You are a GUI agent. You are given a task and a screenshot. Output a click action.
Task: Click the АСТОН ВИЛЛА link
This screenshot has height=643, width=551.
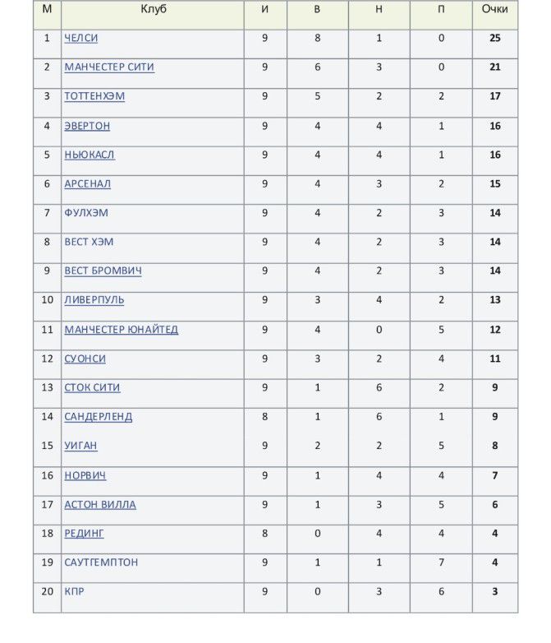pos(100,505)
